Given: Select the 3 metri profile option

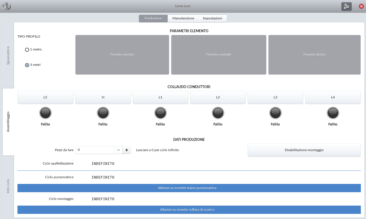Looking at the screenshot, I should (33, 65).
